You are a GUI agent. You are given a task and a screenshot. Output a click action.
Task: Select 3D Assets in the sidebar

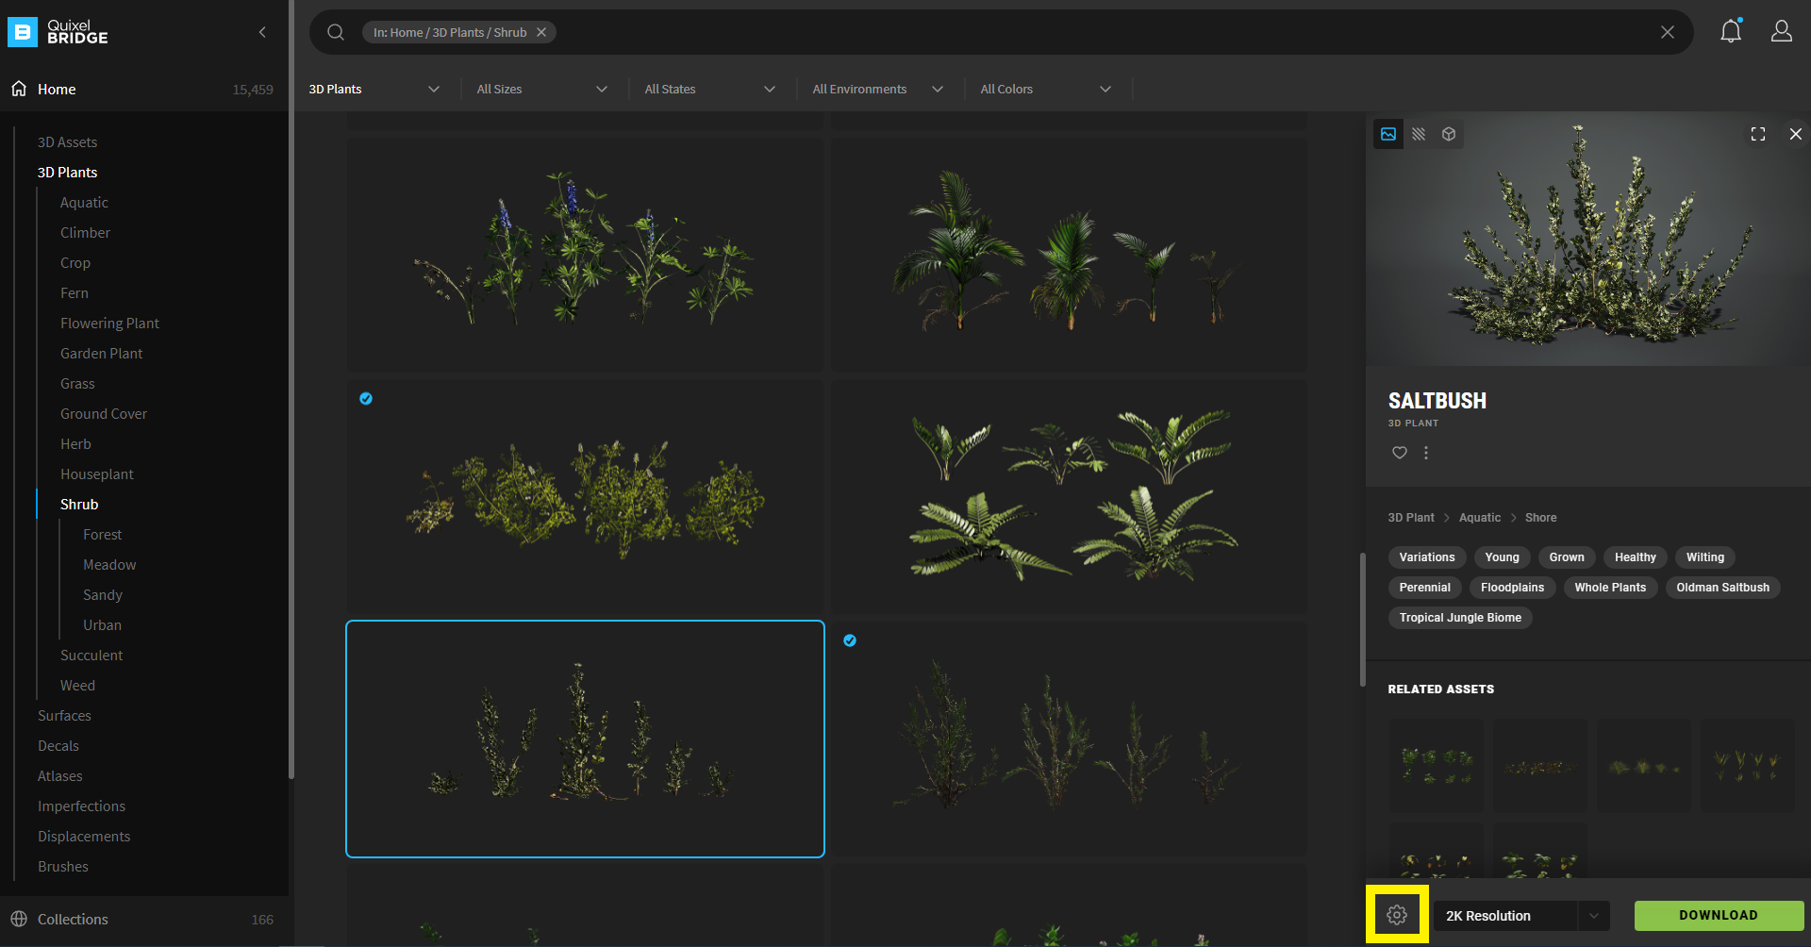click(x=67, y=142)
